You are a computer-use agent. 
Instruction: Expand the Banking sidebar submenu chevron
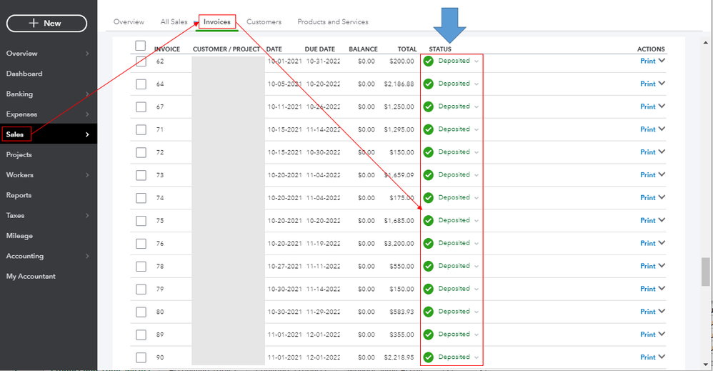[87, 94]
